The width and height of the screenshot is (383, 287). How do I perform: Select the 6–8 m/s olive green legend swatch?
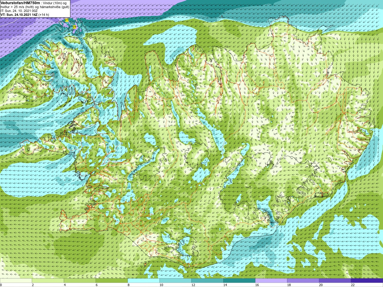click(x=112, y=281)
